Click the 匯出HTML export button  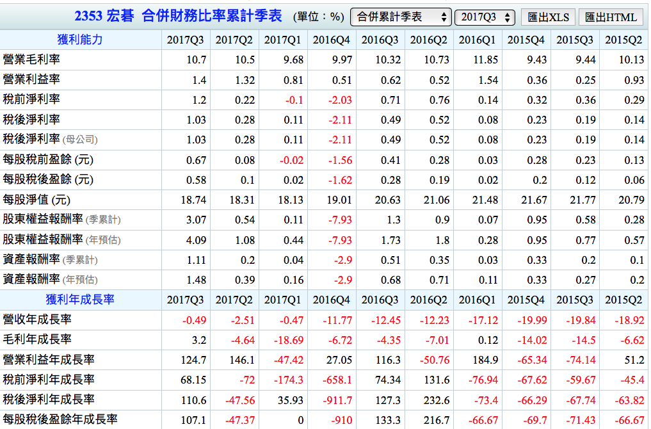611,17
